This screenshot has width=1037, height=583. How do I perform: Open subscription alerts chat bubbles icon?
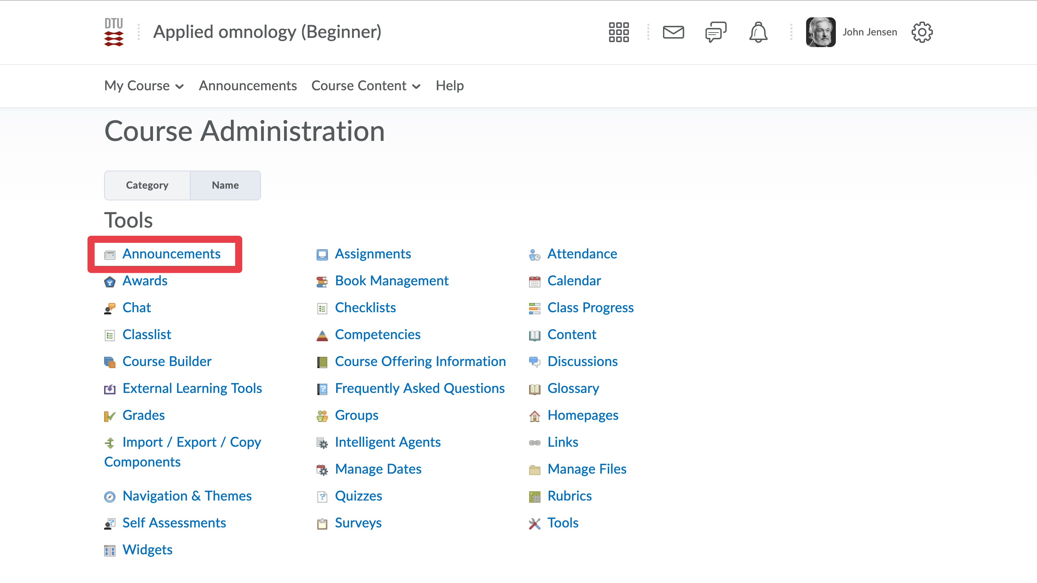click(x=716, y=32)
